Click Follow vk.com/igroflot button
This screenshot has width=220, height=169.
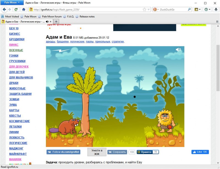[64, 152]
